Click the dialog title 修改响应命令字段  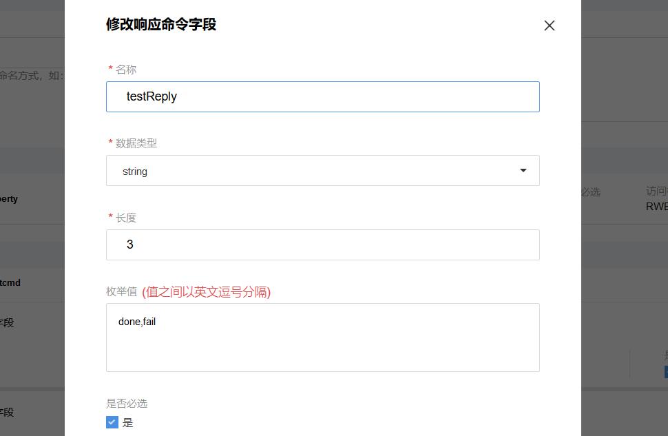coord(161,24)
